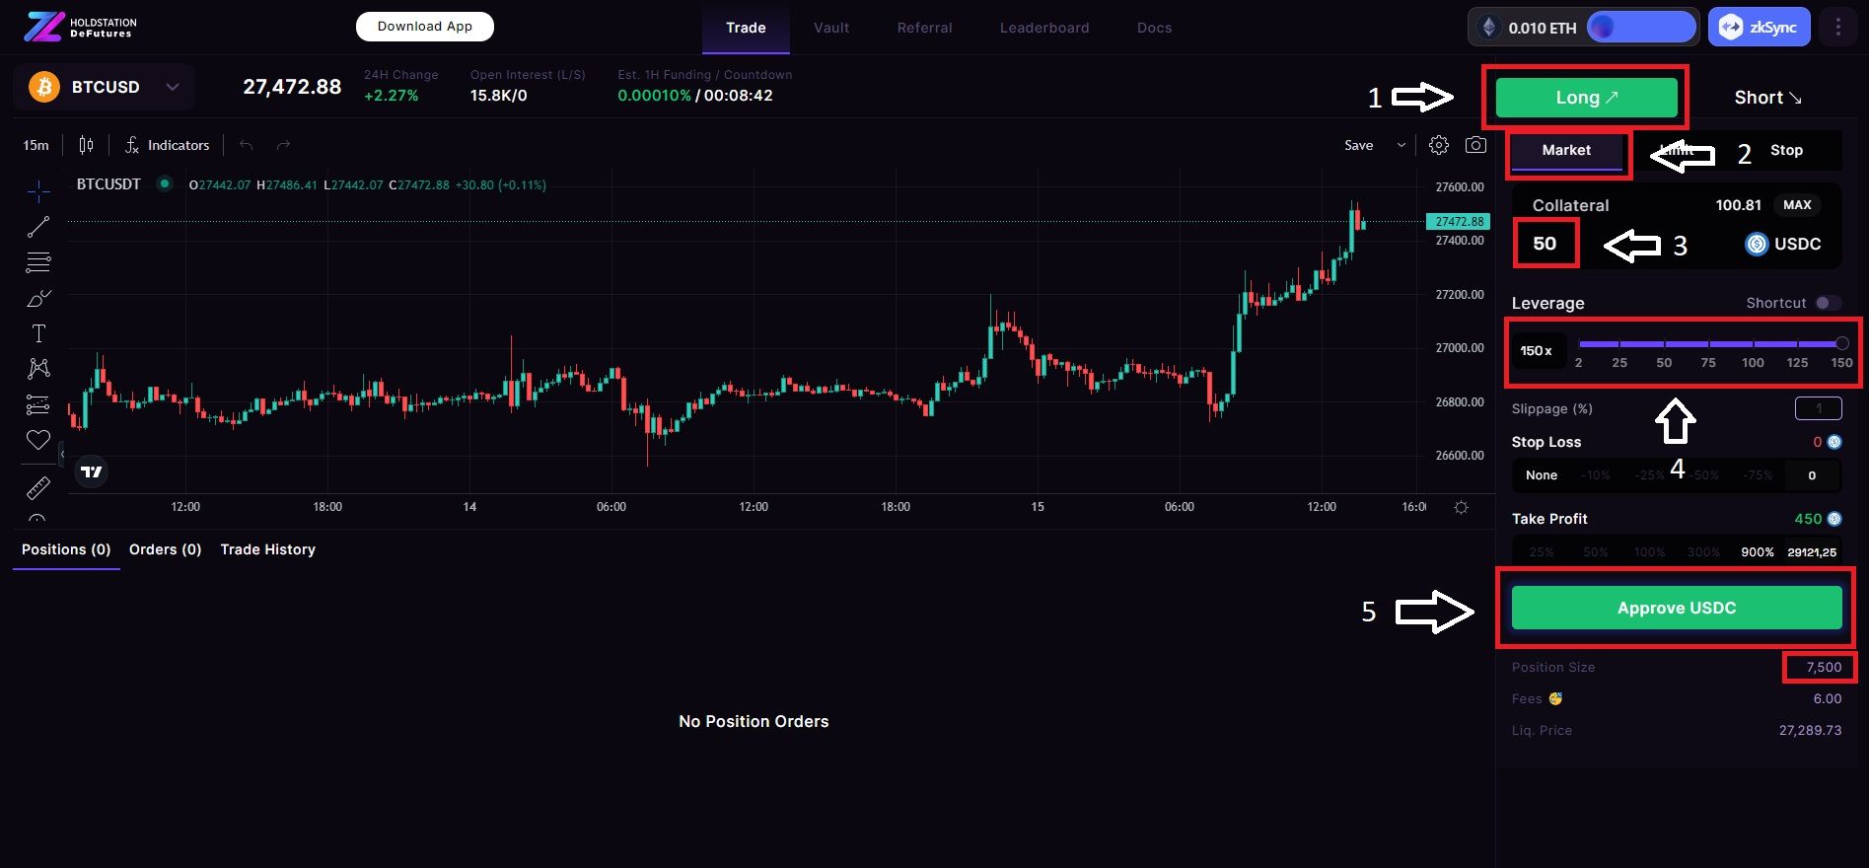The height and width of the screenshot is (868, 1869).
Task: Open the chart patterns tool
Action: pyautogui.click(x=38, y=369)
